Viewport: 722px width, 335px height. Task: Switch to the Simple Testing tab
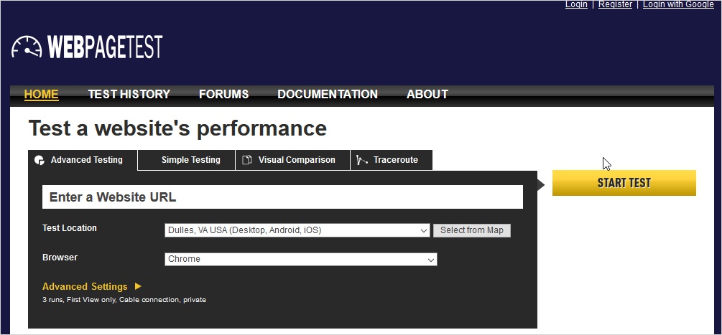190,160
